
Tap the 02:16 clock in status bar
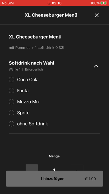coord(57,3)
